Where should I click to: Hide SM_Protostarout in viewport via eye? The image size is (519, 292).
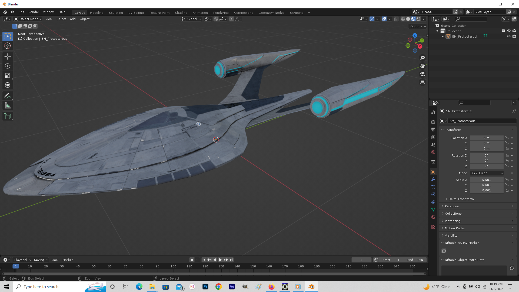coord(509,36)
